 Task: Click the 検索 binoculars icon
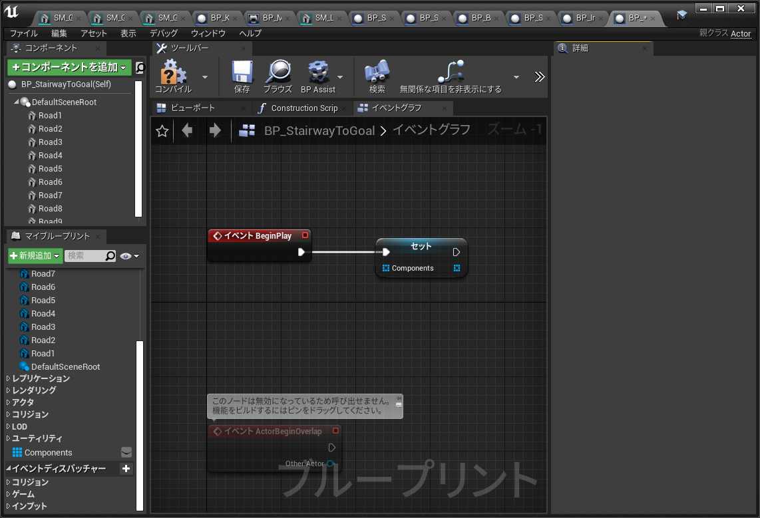377,72
